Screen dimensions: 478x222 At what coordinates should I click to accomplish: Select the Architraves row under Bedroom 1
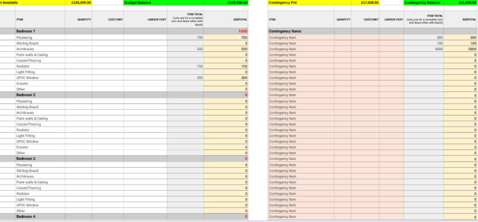click(25, 49)
